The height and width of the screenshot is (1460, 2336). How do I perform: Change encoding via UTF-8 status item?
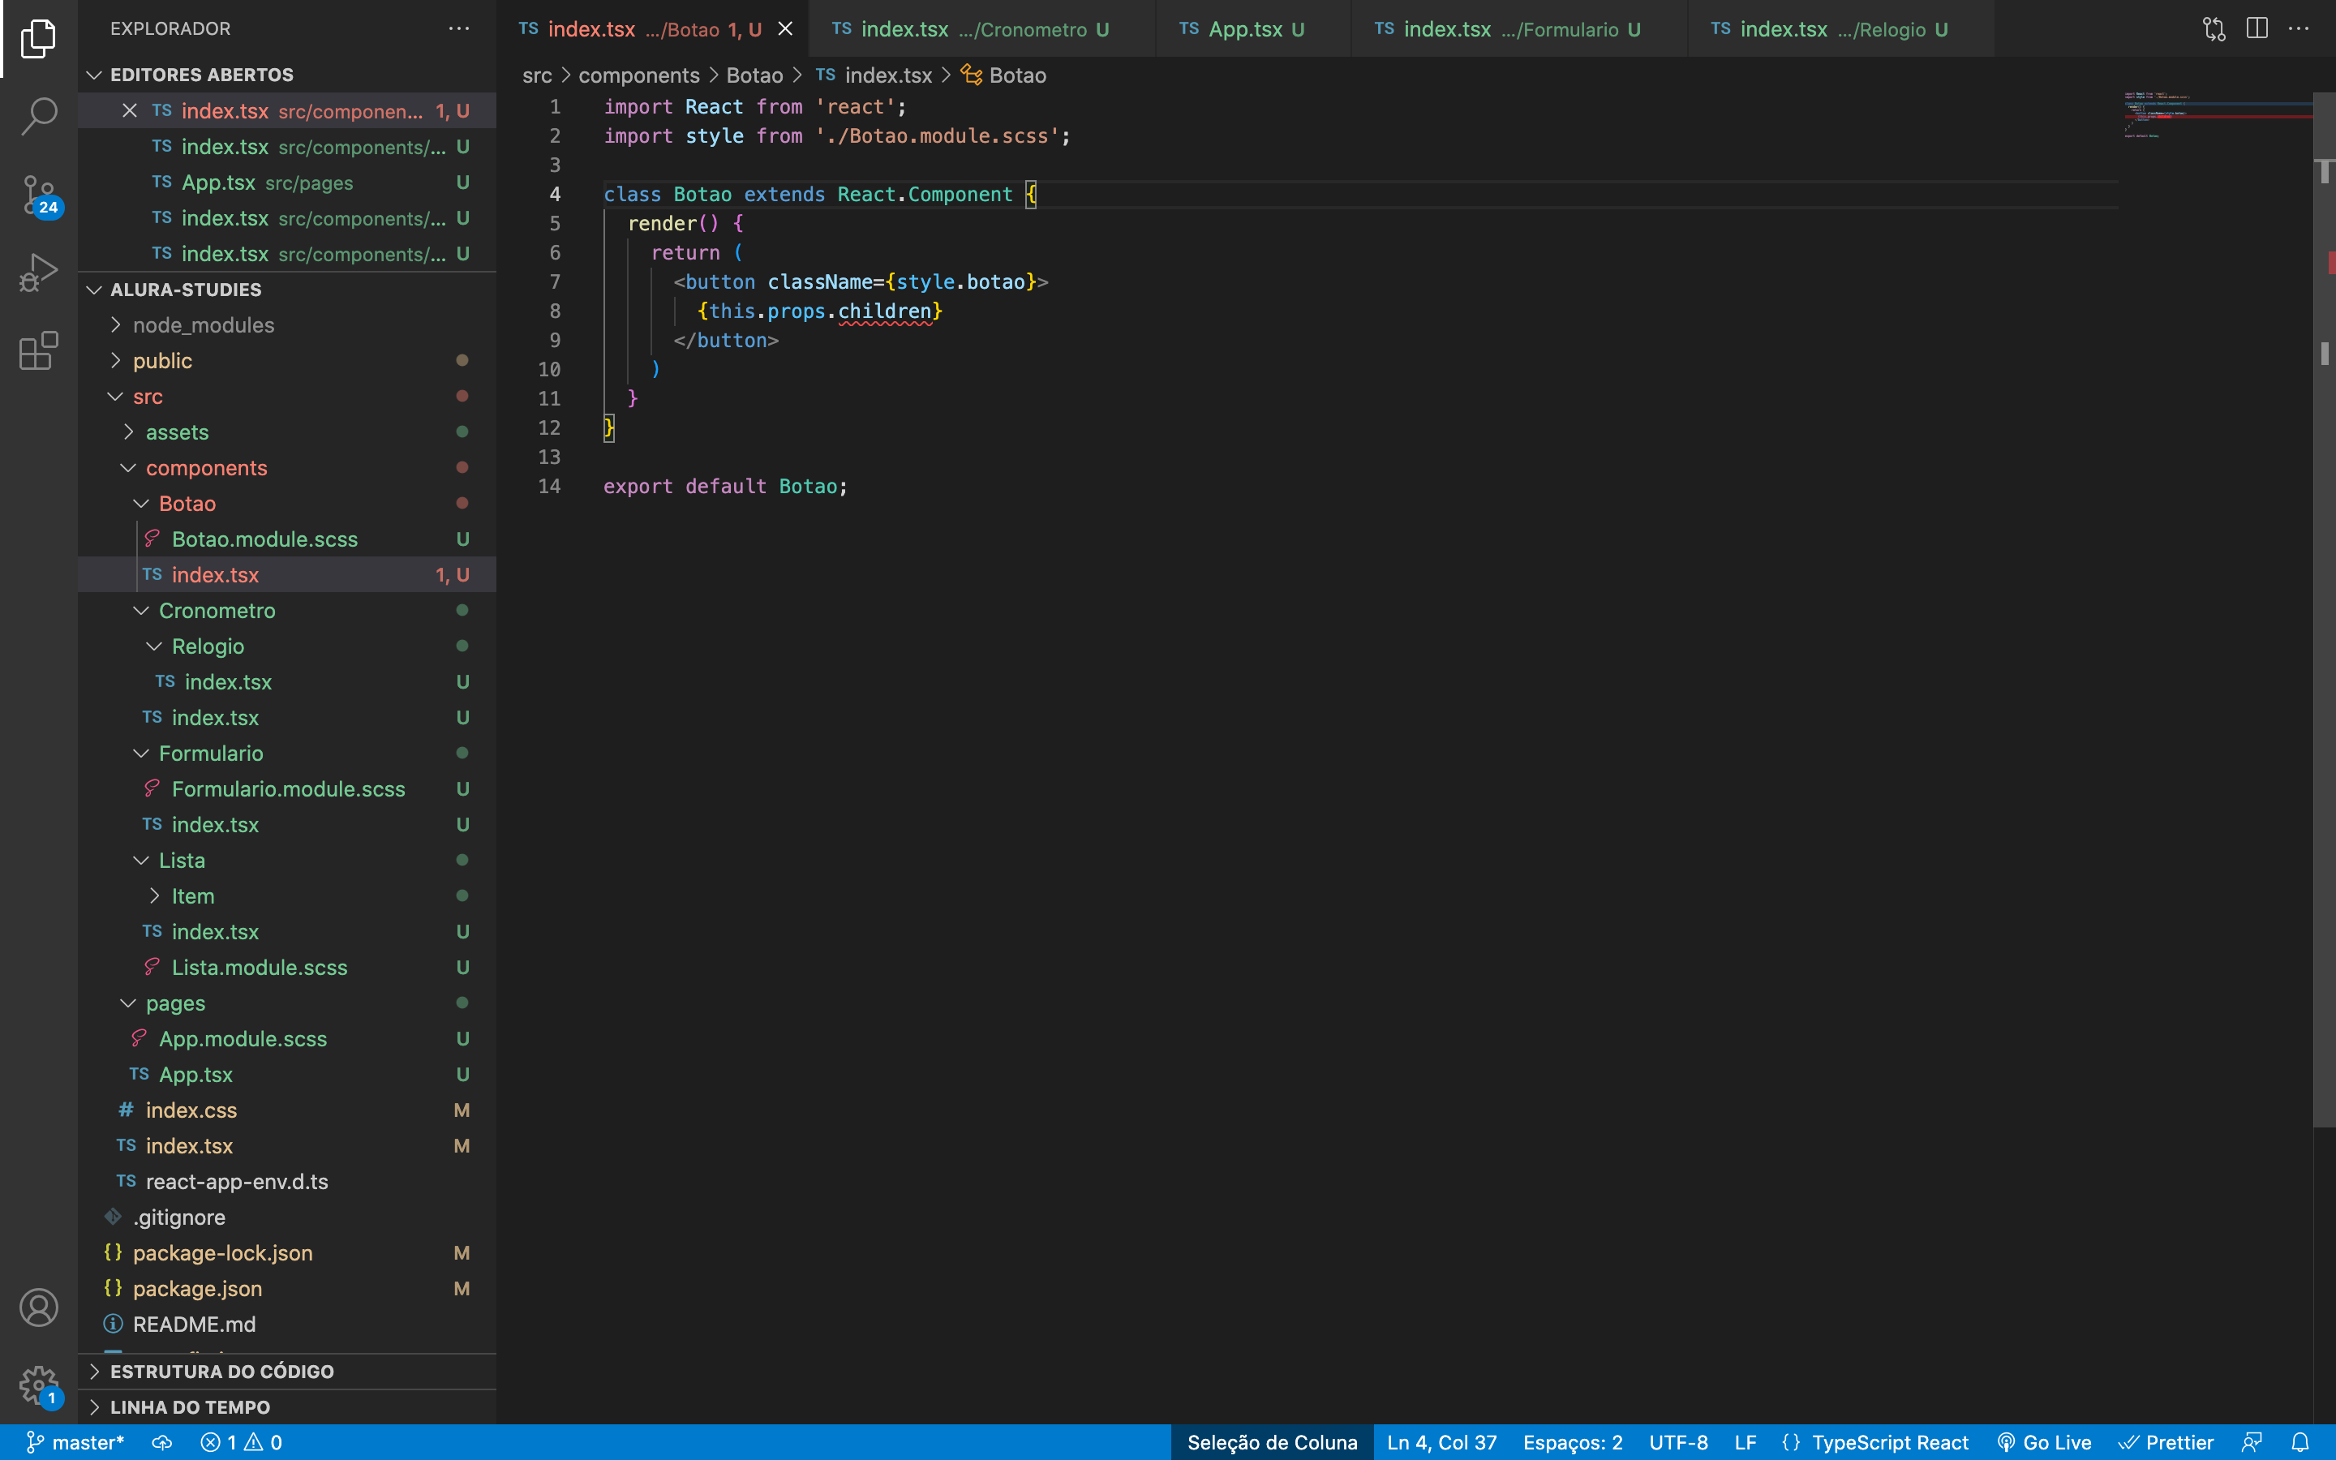pos(1677,1443)
